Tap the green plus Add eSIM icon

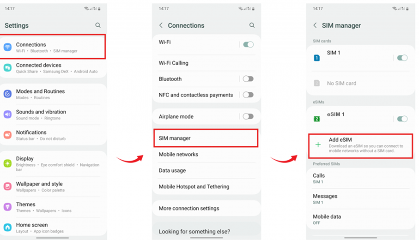coord(318,145)
